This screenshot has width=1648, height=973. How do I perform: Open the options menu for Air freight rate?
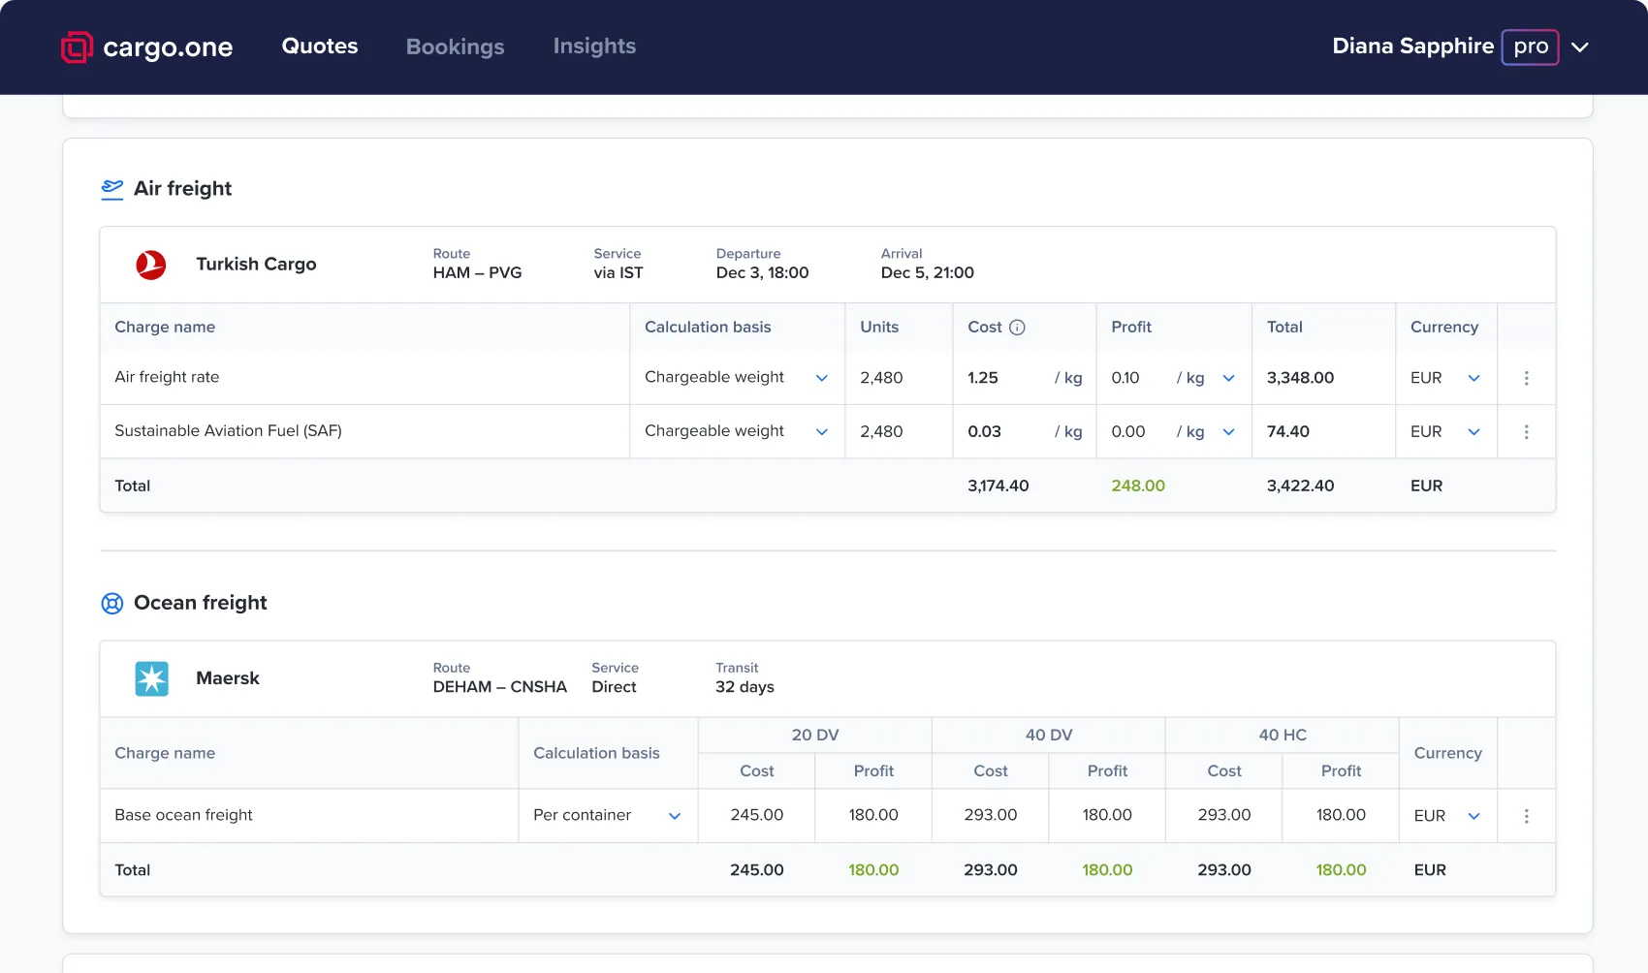1526,378
